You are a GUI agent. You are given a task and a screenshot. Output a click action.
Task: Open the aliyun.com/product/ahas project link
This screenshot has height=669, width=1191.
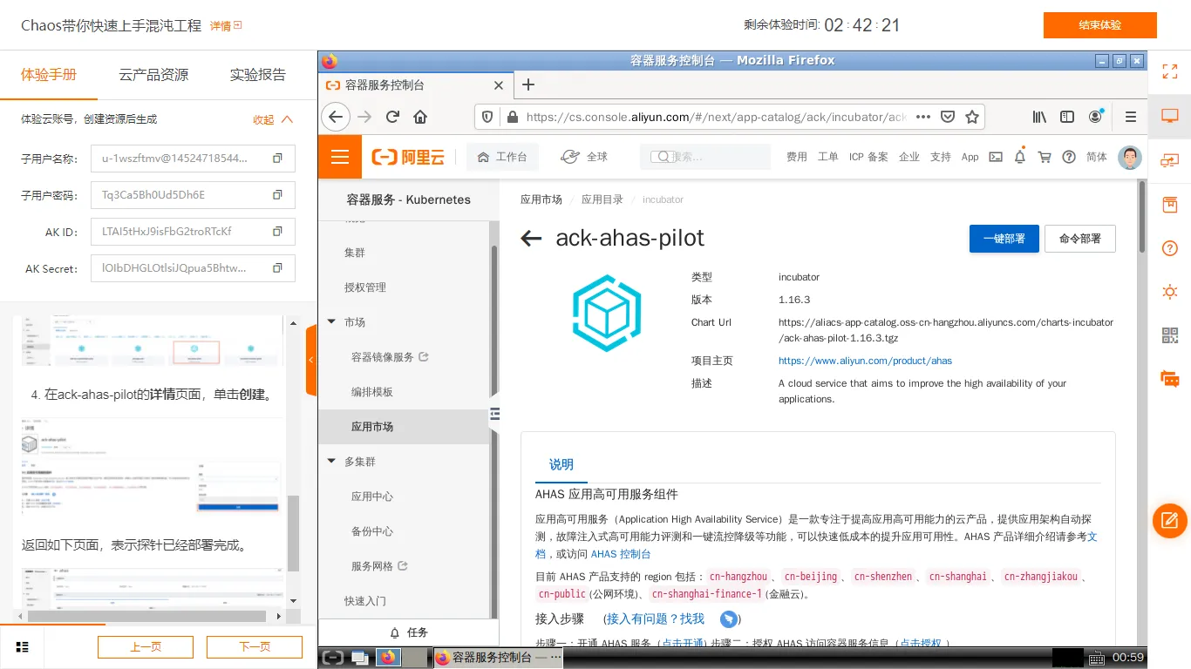click(x=865, y=361)
